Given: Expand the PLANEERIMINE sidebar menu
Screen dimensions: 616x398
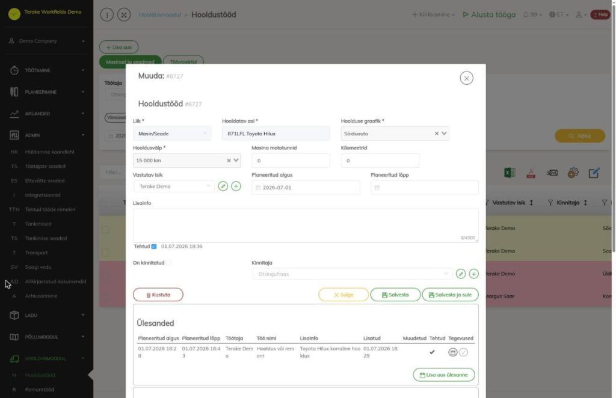Looking at the screenshot, I should [x=47, y=92].
